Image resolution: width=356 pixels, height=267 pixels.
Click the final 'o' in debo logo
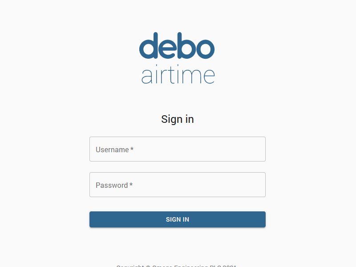(x=205, y=49)
